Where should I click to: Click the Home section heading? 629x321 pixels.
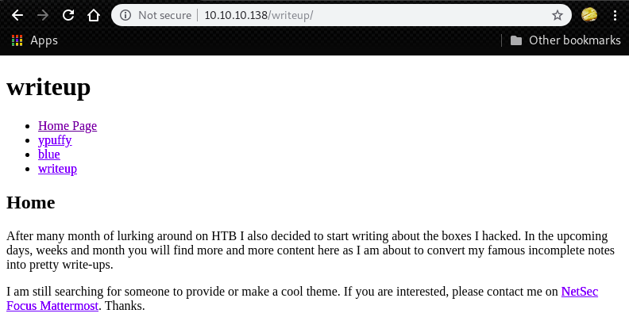click(x=30, y=202)
